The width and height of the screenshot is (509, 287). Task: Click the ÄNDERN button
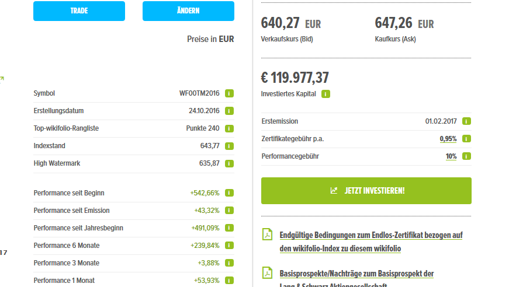pyautogui.click(x=188, y=11)
